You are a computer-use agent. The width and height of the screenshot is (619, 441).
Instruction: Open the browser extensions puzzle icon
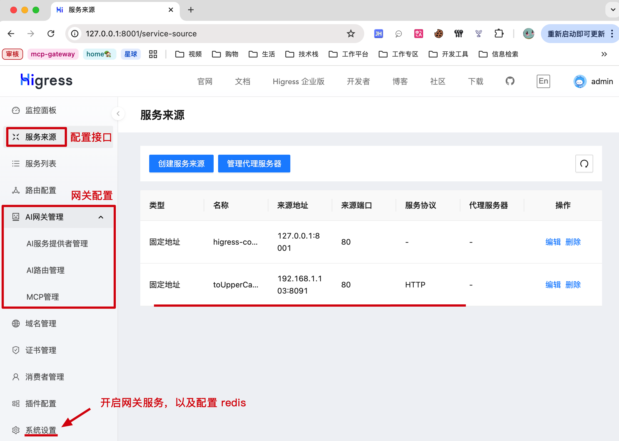[499, 34]
